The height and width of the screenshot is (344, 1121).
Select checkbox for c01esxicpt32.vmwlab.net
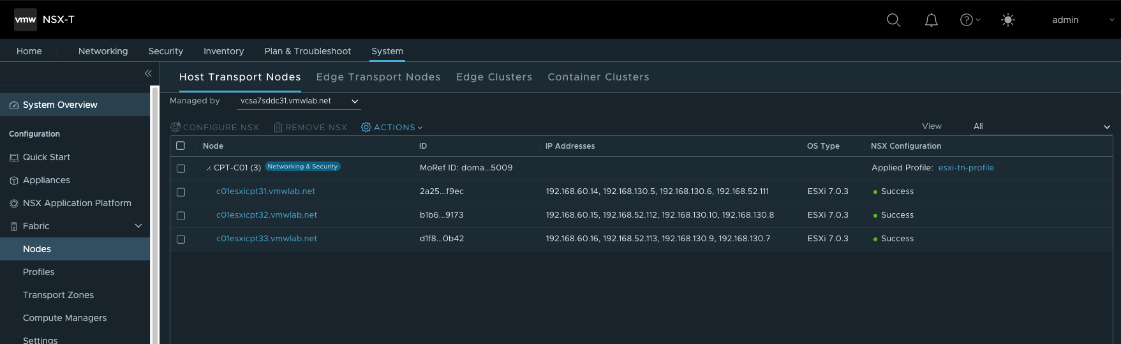[181, 216]
